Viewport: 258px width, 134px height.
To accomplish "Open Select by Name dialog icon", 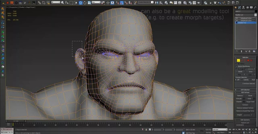I will (67, 3).
